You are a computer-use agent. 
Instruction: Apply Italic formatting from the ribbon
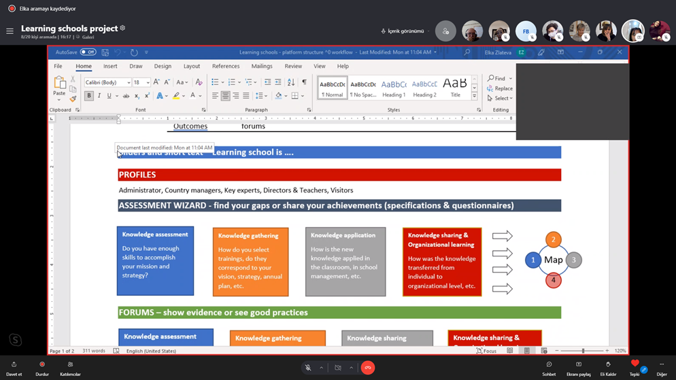click(x=99, y=96)
